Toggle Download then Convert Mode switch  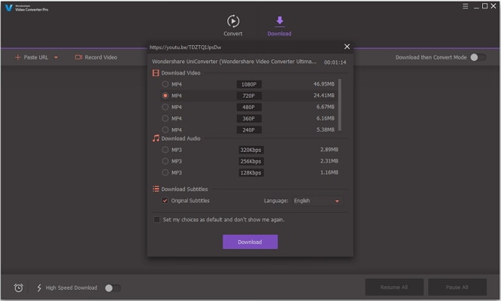[x=478, y=57]
